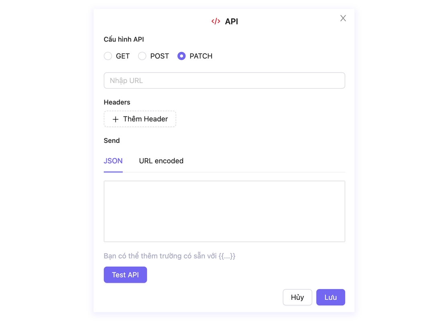Screen dimensions: 448x321
Task: Choose the POST request method
Action: [x=142, y=56]
